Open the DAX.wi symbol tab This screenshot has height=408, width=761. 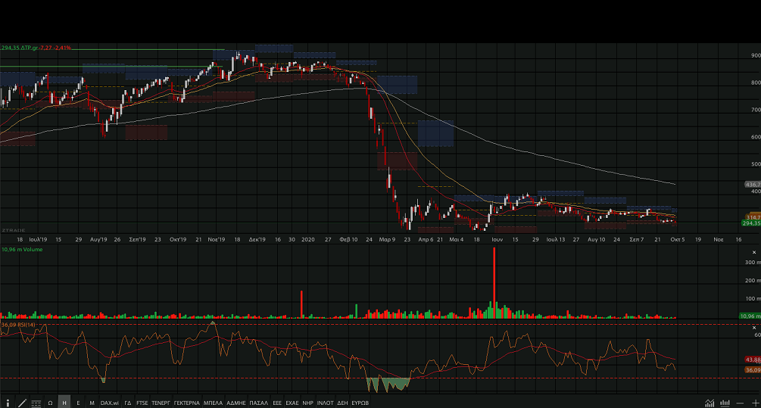click(110, 403)
